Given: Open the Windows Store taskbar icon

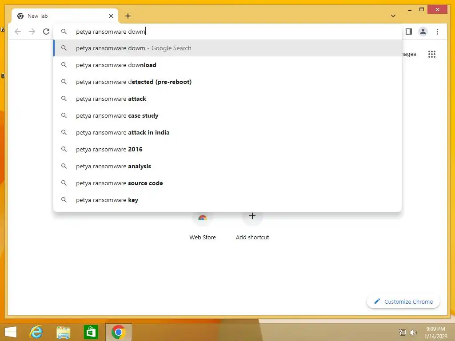Looking at the screenshot, I should (91, 332).
